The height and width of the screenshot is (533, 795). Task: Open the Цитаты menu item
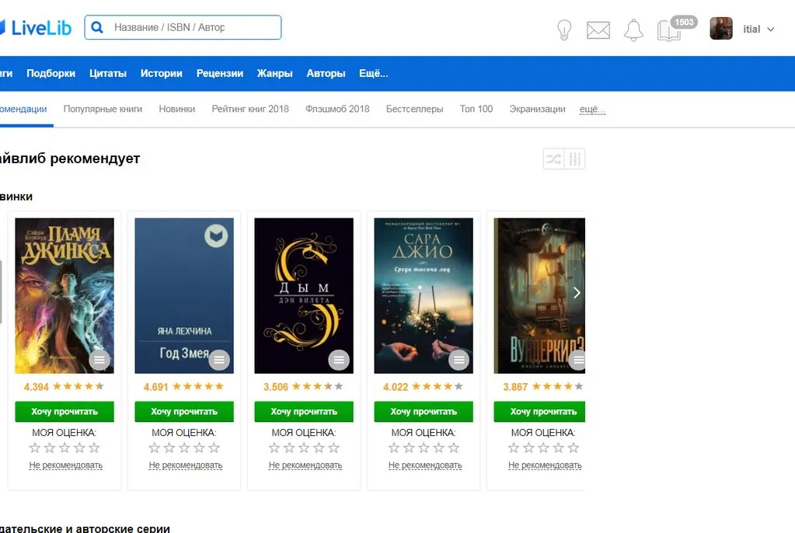(x=108, y=74)
